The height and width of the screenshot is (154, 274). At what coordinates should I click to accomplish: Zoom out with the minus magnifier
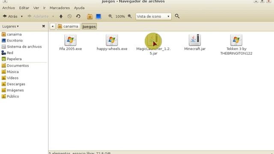coord(110,16)
